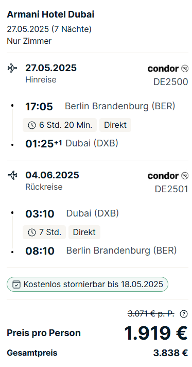Click the Nur Zimmer board type text
This screenshot has height=367, width=192.
tap(29, 41)
